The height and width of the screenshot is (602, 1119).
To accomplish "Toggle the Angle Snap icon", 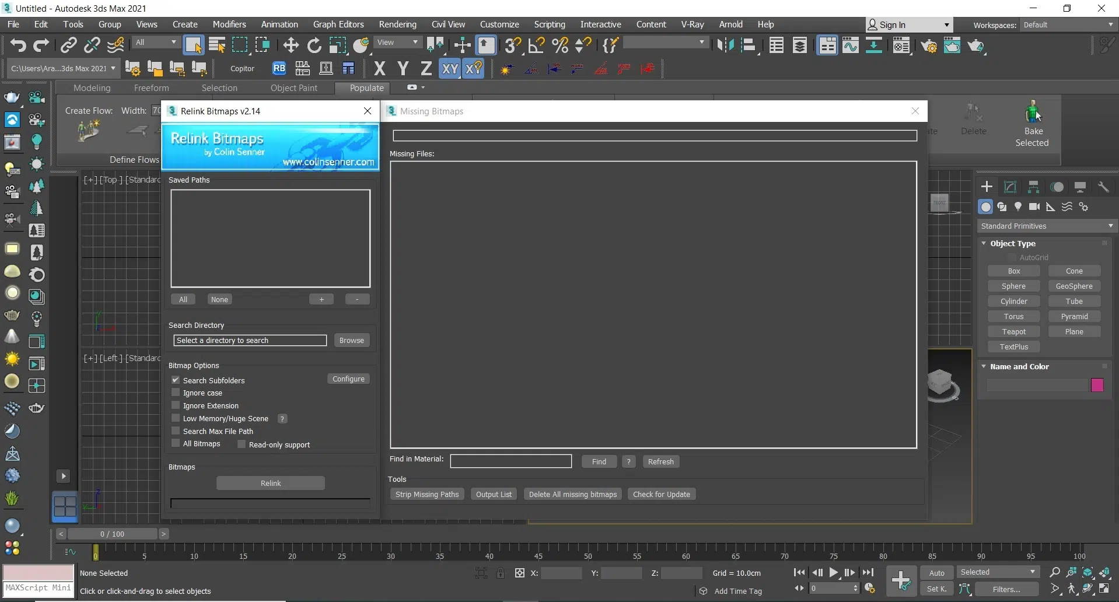I will [536, 45].
